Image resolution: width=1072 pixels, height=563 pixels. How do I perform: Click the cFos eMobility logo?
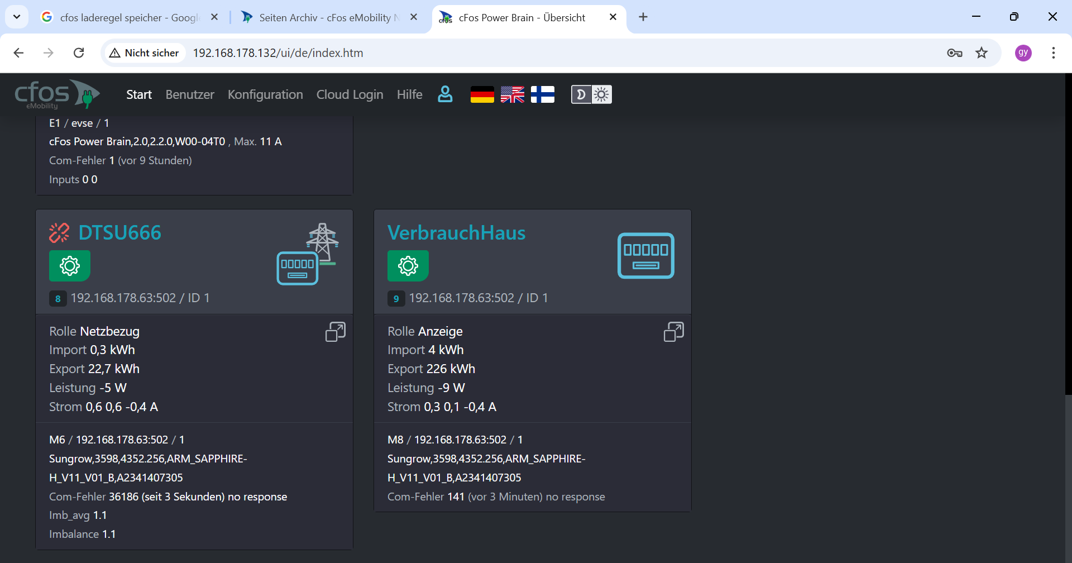(x=57, y=94)
